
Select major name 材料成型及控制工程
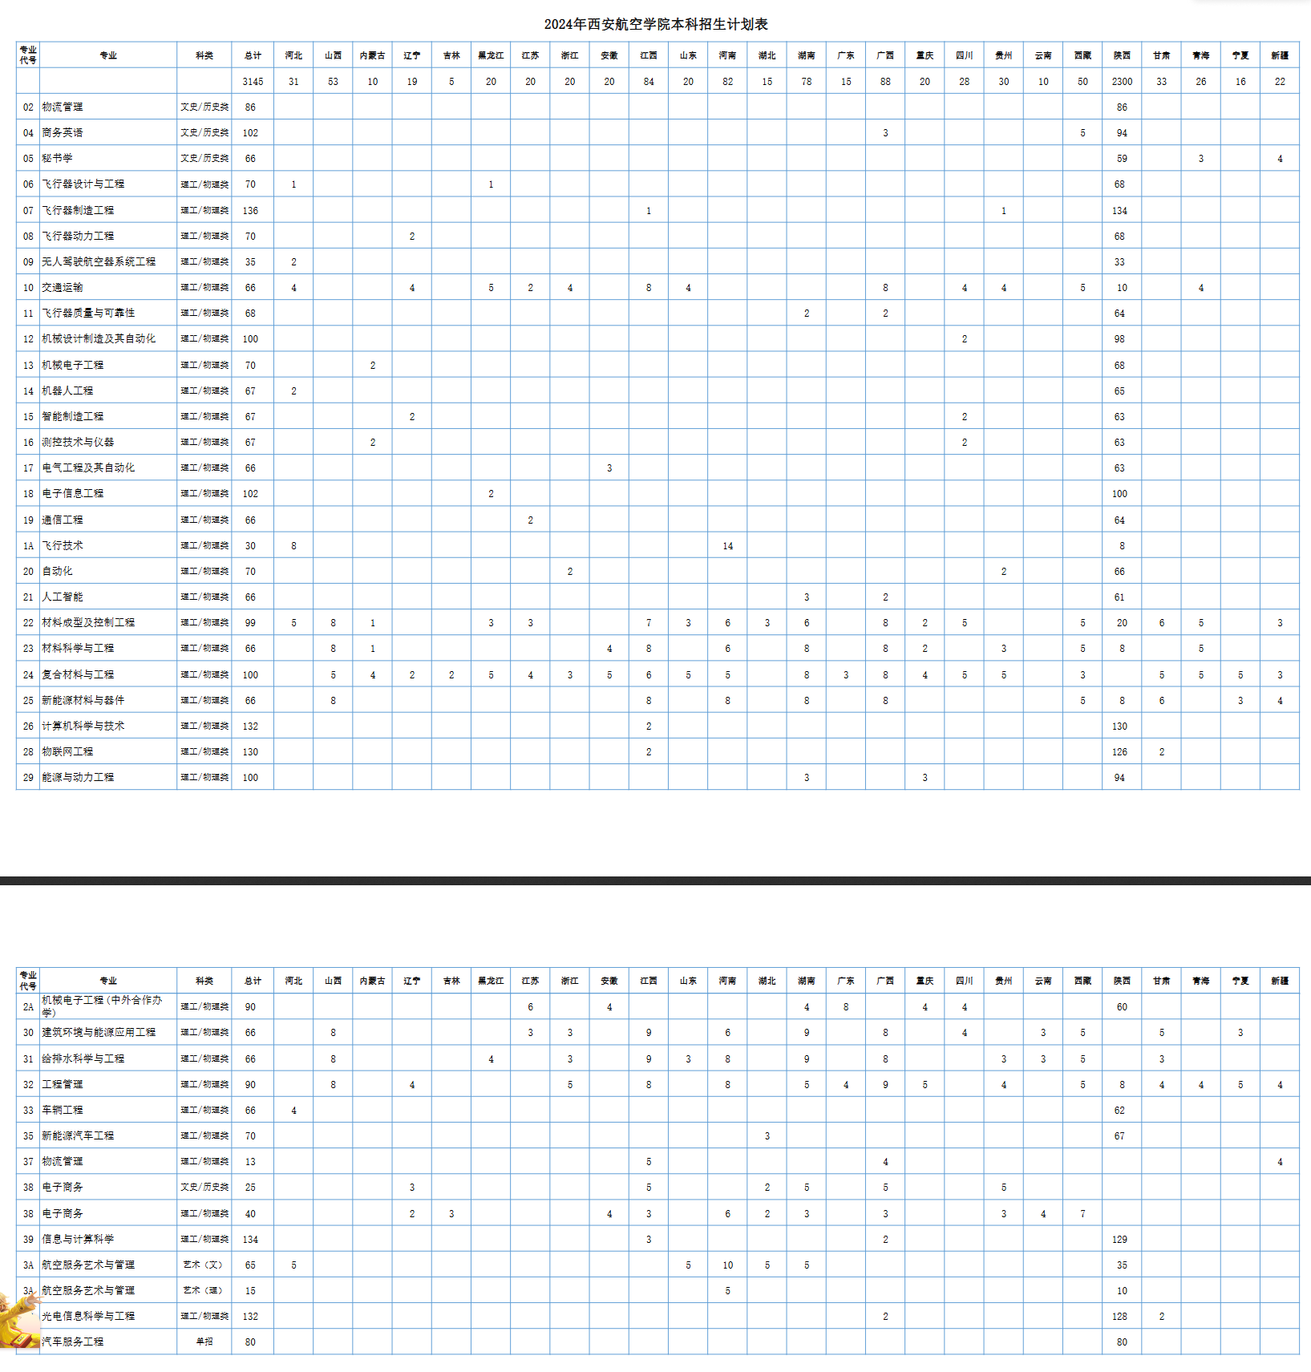tap(88, 623)
